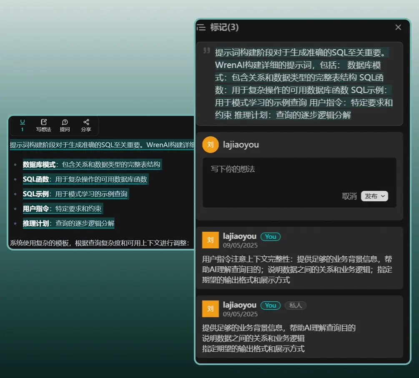Image resolution: width=419 pixels, height=378 pixels.
Task: Click the list icon beside 标记(3)
Action: pos(201,27)
